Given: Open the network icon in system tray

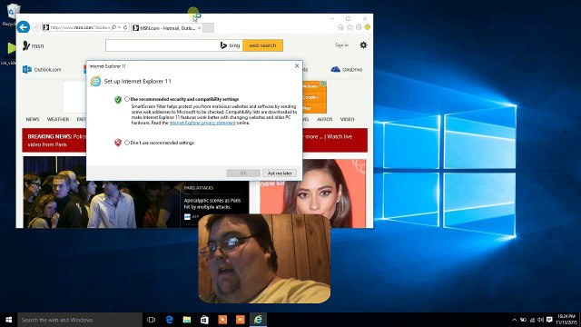Looking at the screenshot, I should pos(532,320).
